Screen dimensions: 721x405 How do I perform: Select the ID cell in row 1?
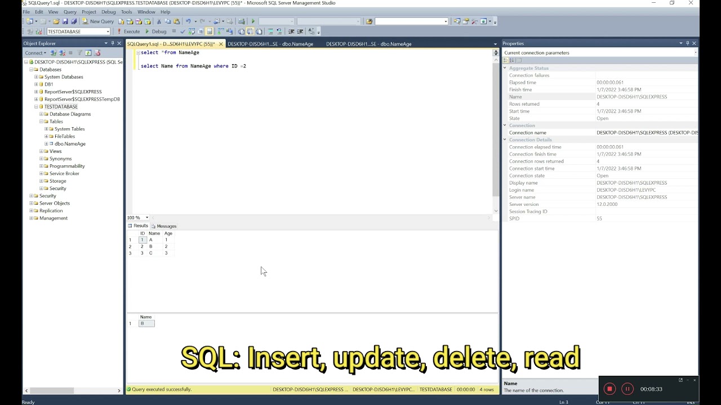point(143,240)
